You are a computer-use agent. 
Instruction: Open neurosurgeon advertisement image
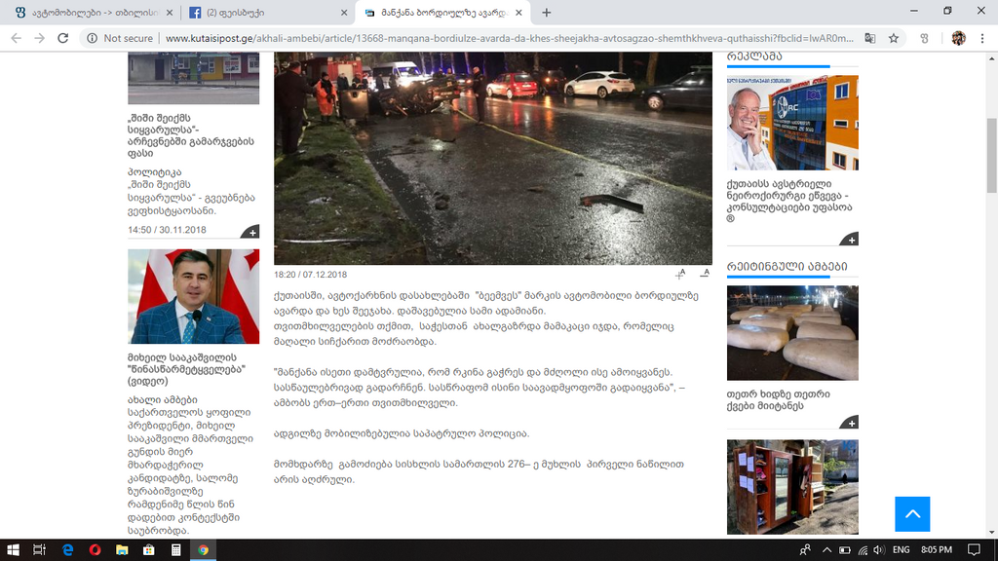(x=792, y=123)
